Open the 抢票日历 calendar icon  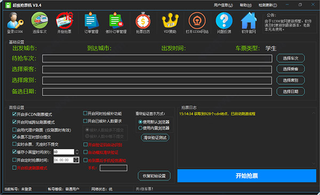[x=143, y=23]
